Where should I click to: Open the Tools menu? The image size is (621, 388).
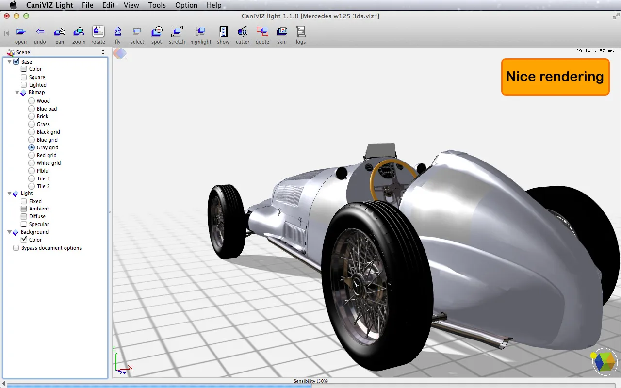(157, 5)
